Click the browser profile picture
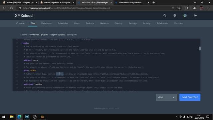 point(201,8)
